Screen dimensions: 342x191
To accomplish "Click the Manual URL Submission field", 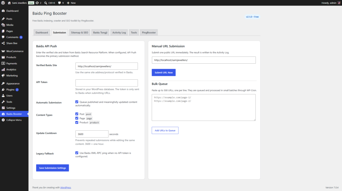I will click(x=204, y=60).
